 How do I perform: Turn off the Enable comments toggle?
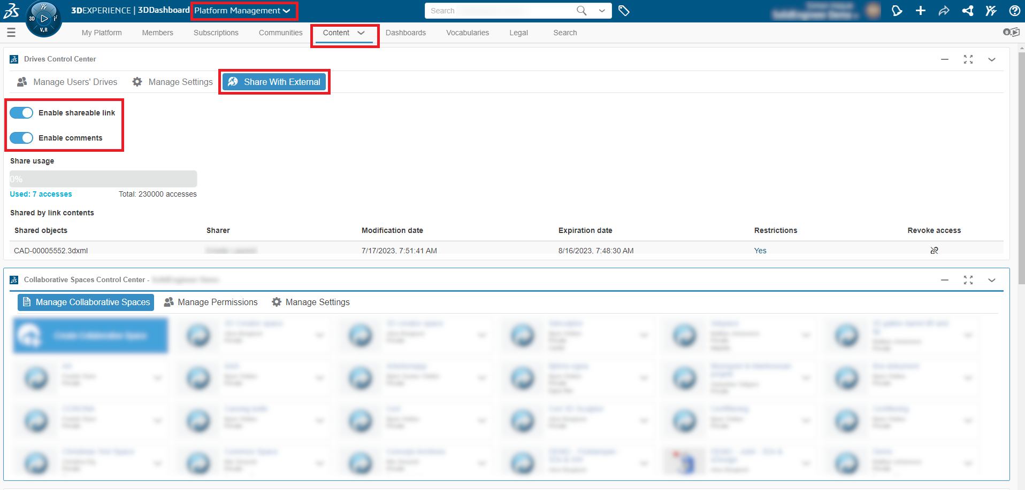point(21,138)
